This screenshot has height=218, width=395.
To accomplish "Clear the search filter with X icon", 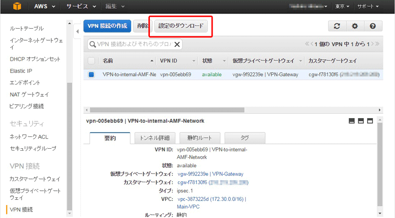I will (177, 44).
